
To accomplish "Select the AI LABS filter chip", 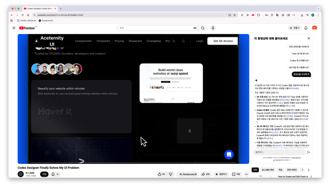I will pyautogui.click(x=268, y=170).
